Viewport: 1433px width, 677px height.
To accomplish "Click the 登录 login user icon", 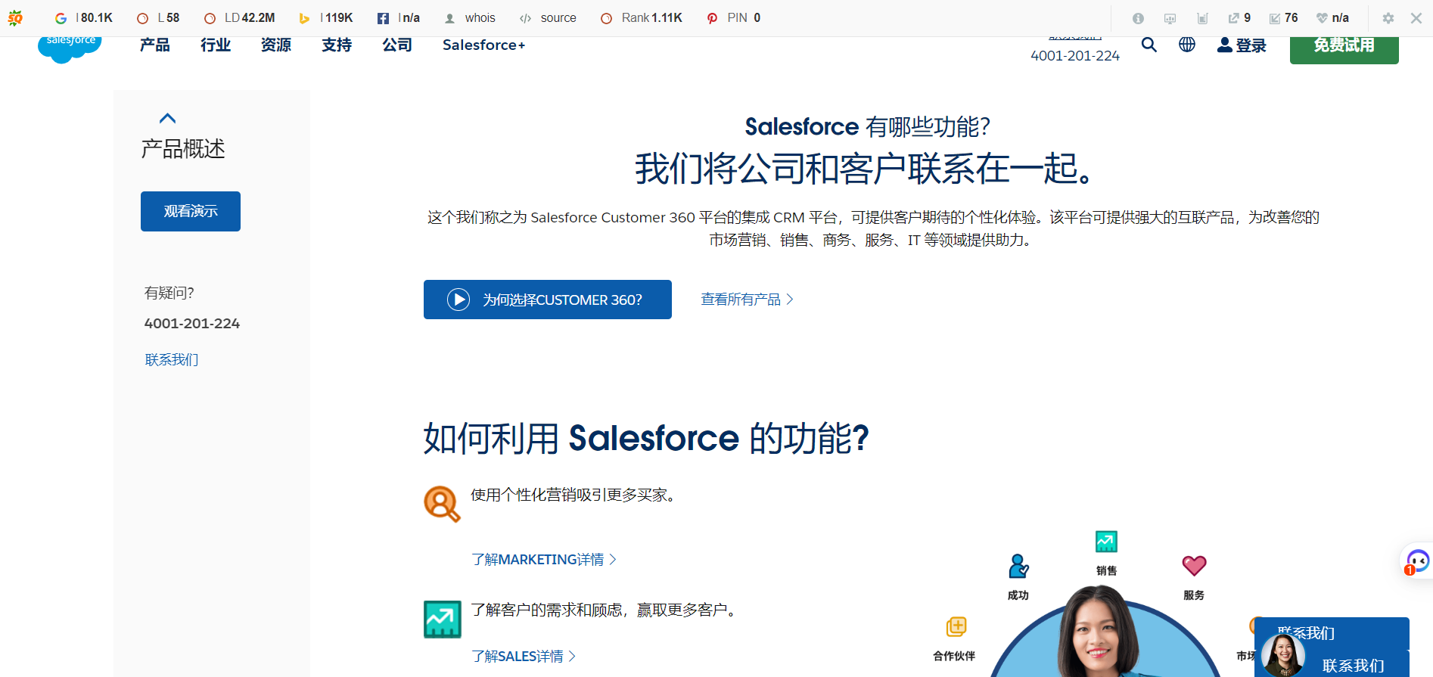I will click(x=1225, y=45).
